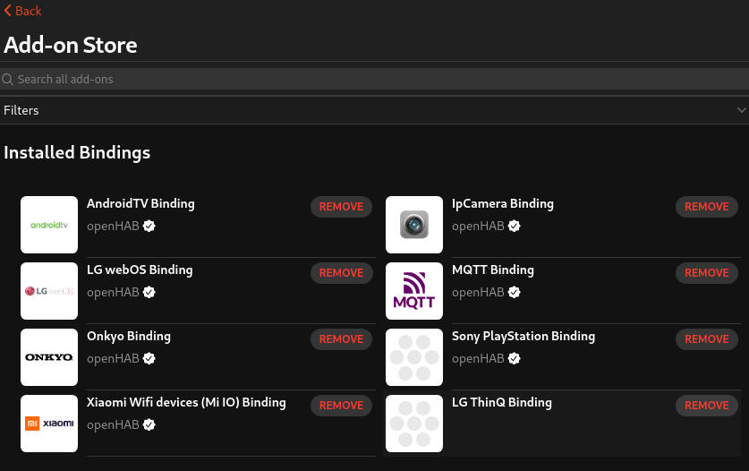Remove the LG ThinQ Binding
The image size is (749, 471).
[x=706, y=406]
